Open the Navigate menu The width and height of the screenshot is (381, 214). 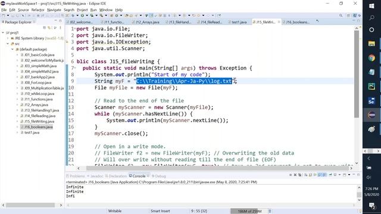pyautogui.click(x=54, y=10)
